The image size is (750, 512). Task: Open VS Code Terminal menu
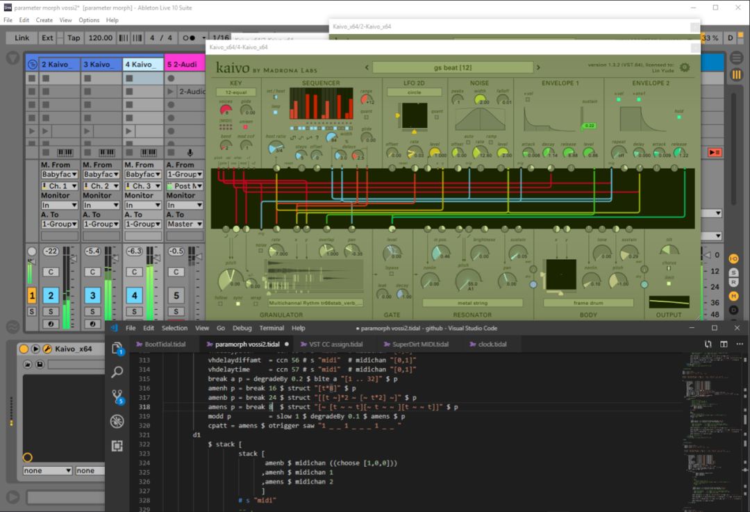pyautogui.click(x=272, y=329)
